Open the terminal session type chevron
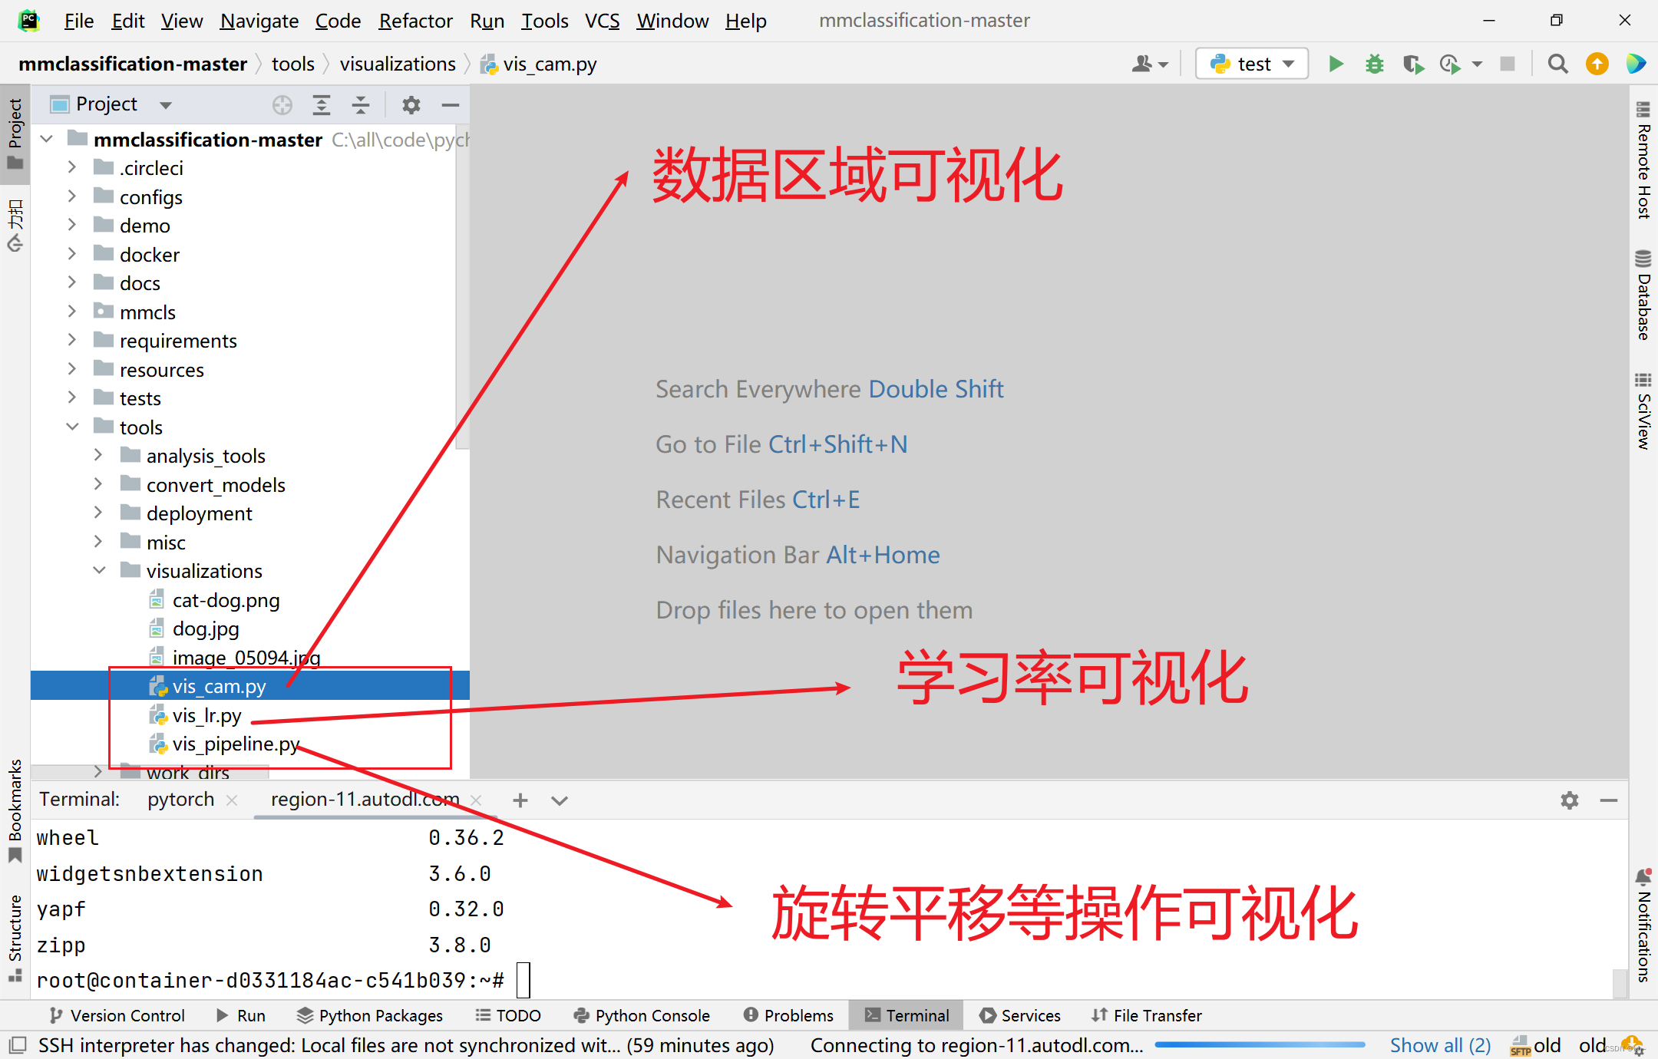 coord(560,800)
